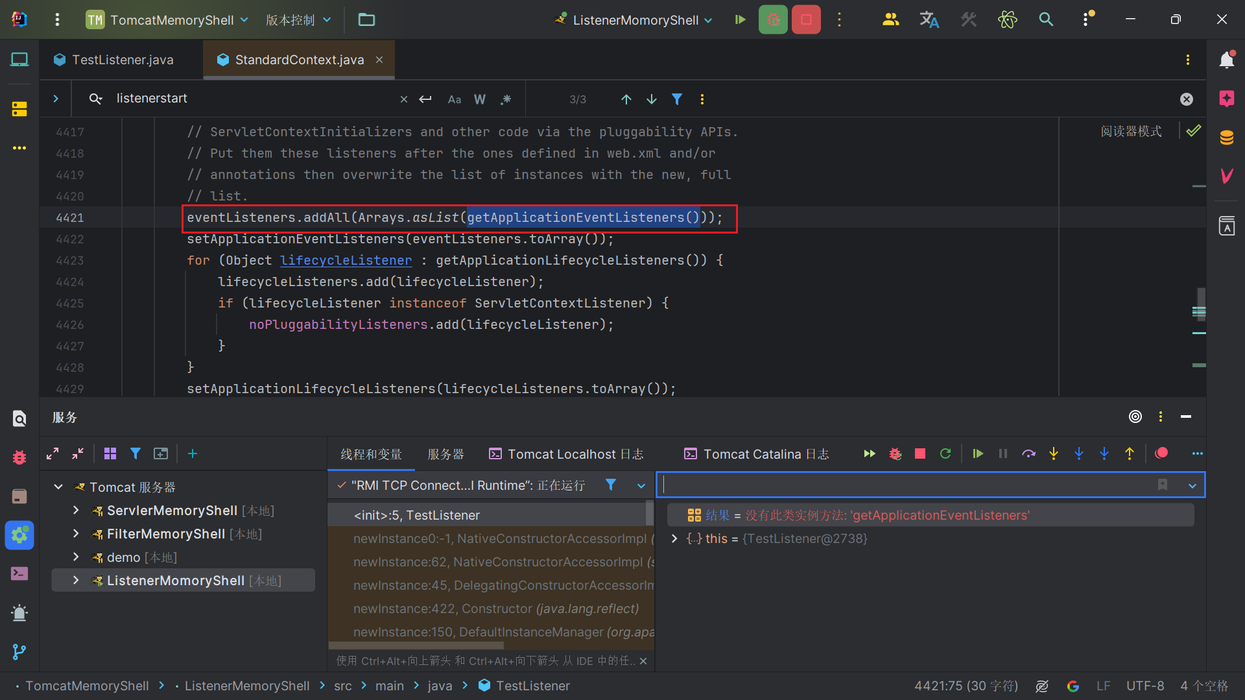This screenshot has height=700, width=1245.
Task: Open the project folder icon in title bar
Action: (366, 19)
